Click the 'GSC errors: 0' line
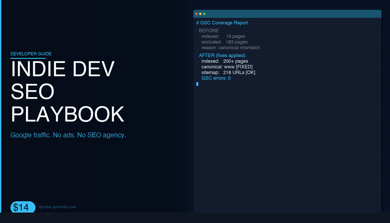Viewport: 390px width, 223px height. pos(216,78)
